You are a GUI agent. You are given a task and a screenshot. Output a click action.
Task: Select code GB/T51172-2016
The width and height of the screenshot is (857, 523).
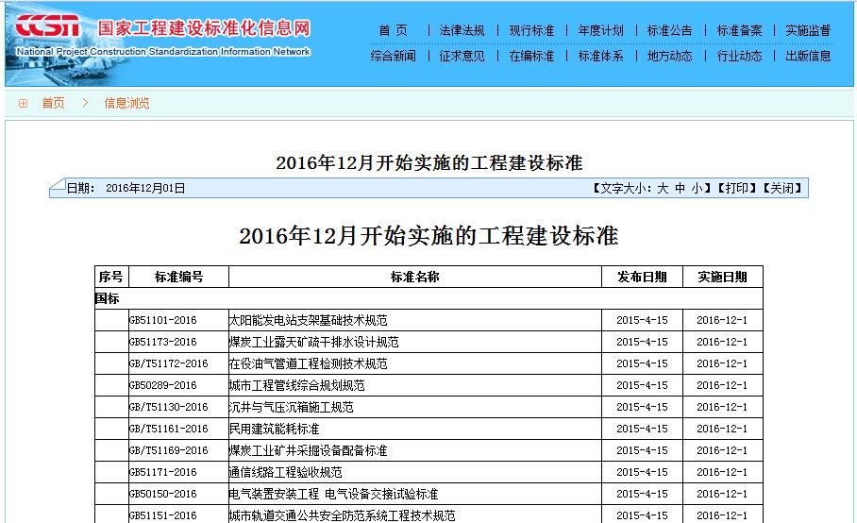[x=168, y=363]
